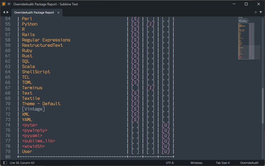Change Windows line endings setting
The image size is (265, 166).
click(196, 163)
